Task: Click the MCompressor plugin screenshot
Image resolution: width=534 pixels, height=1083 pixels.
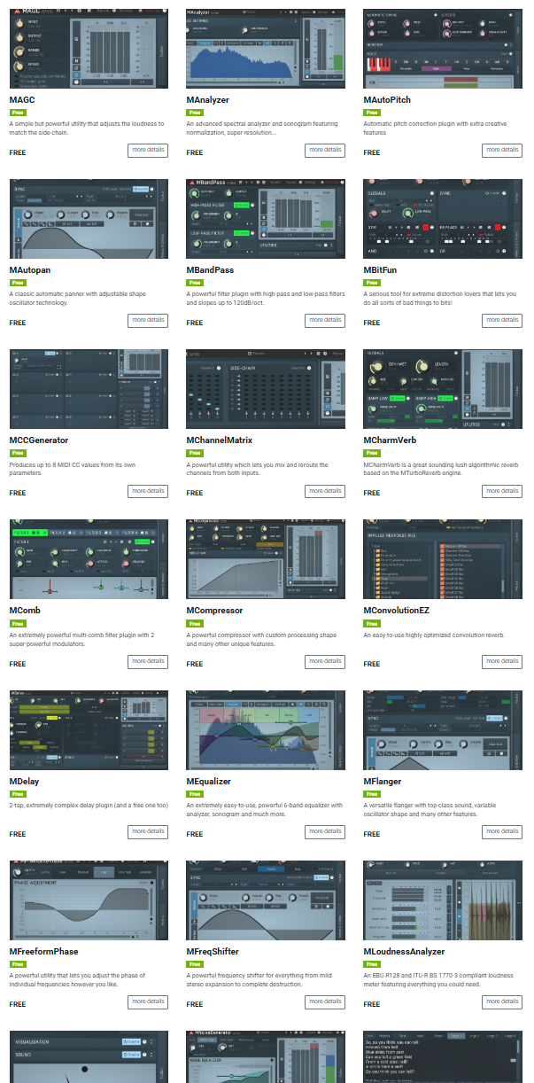Action: (266, 559)
